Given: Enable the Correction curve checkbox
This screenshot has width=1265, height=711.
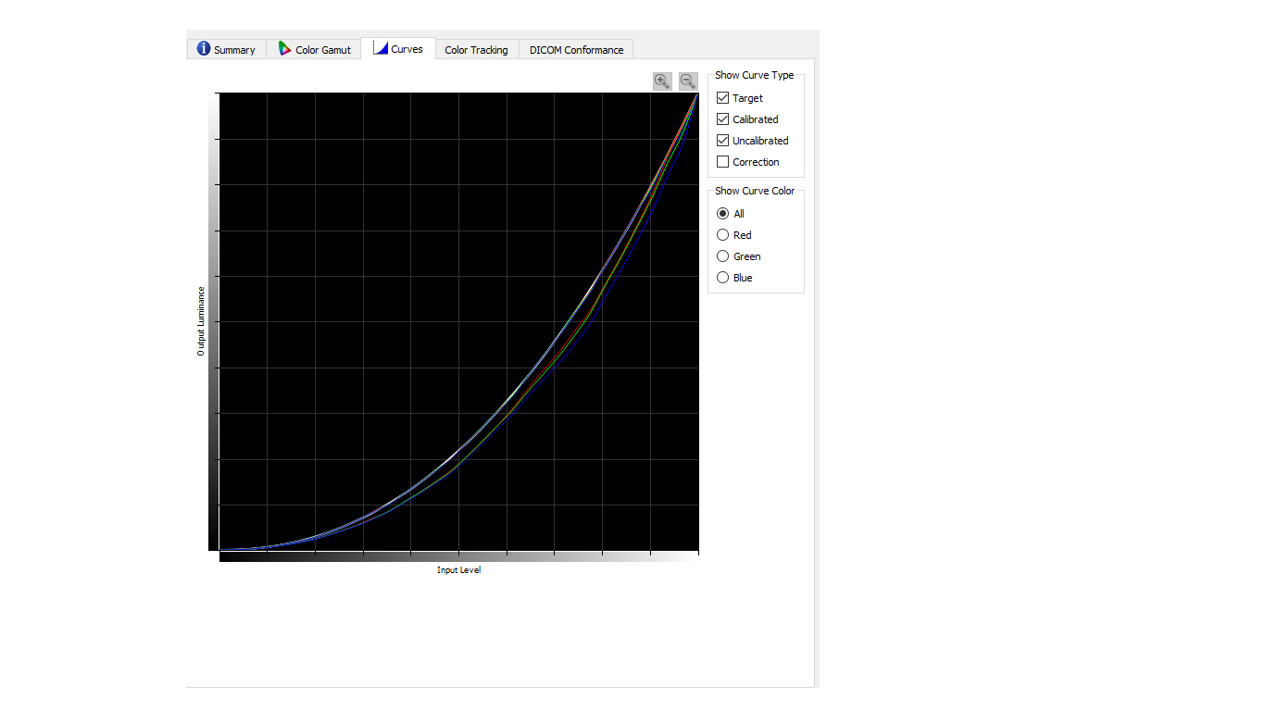Looking at the screenshot, I should pos(723,162).
